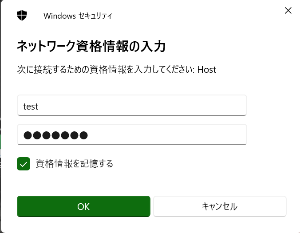Click the word test in the username box
Screen dimensions: 300x233
coord(31,107)
